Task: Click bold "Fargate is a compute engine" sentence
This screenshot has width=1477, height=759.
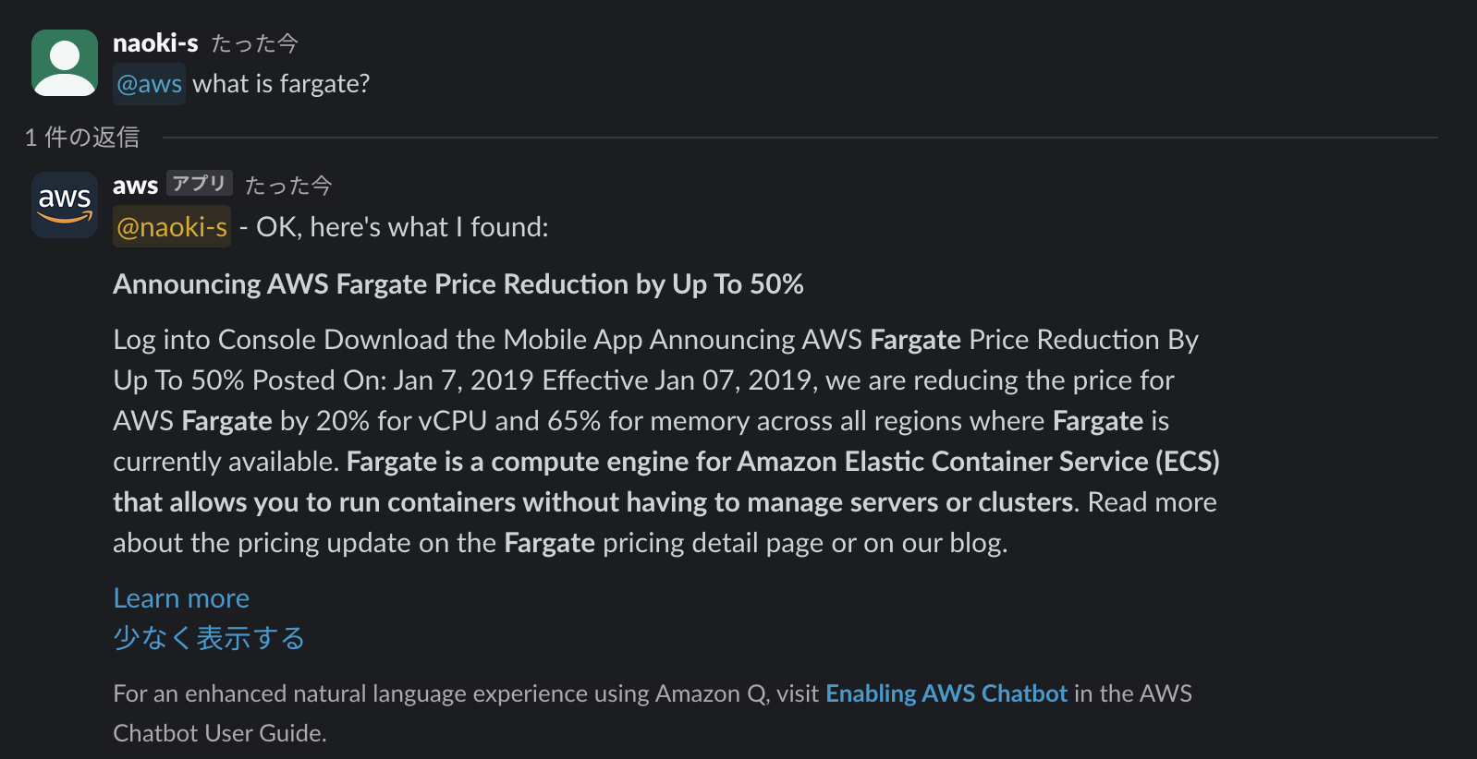Action: pos(782,462)
